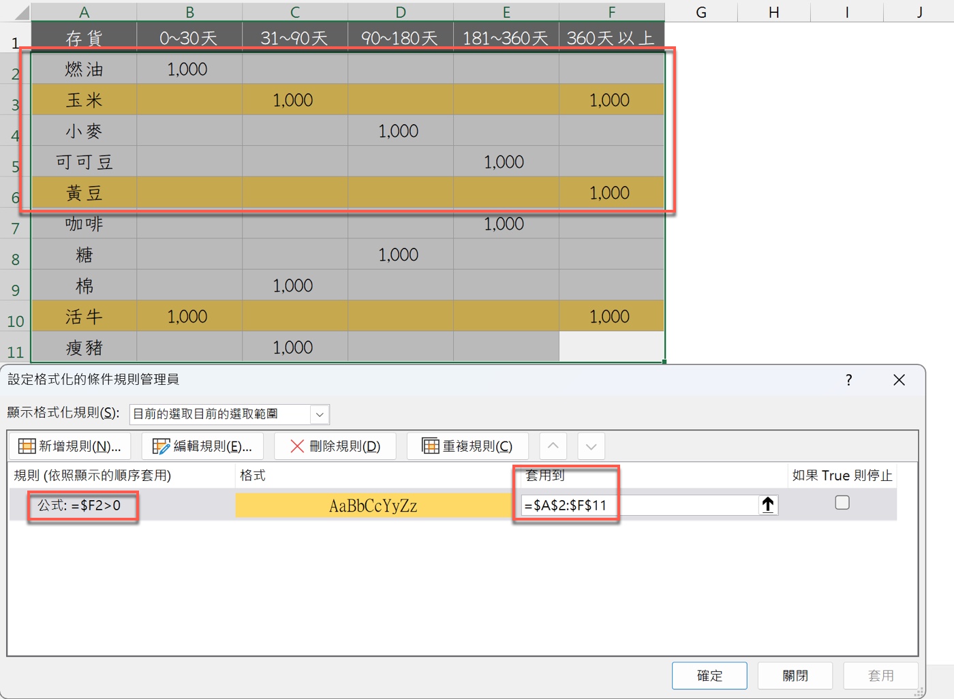Select cell 糖
The height and width of the screenshot is (699, 954).
pos(84,255)
